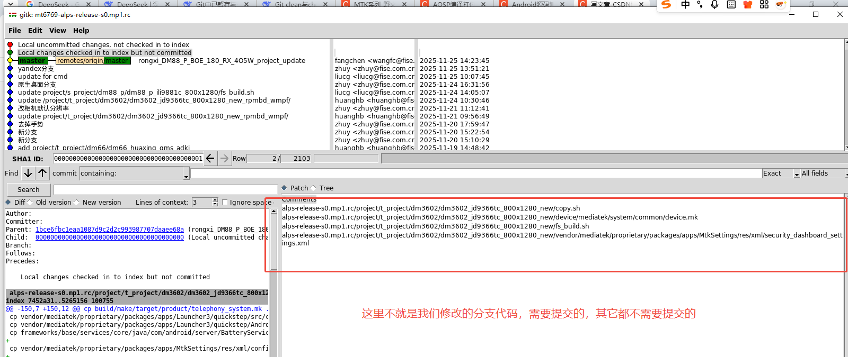Toggle Chinese 中 input mode icon
Viewport: 848px width, 357px height.
tap(685, 4)
